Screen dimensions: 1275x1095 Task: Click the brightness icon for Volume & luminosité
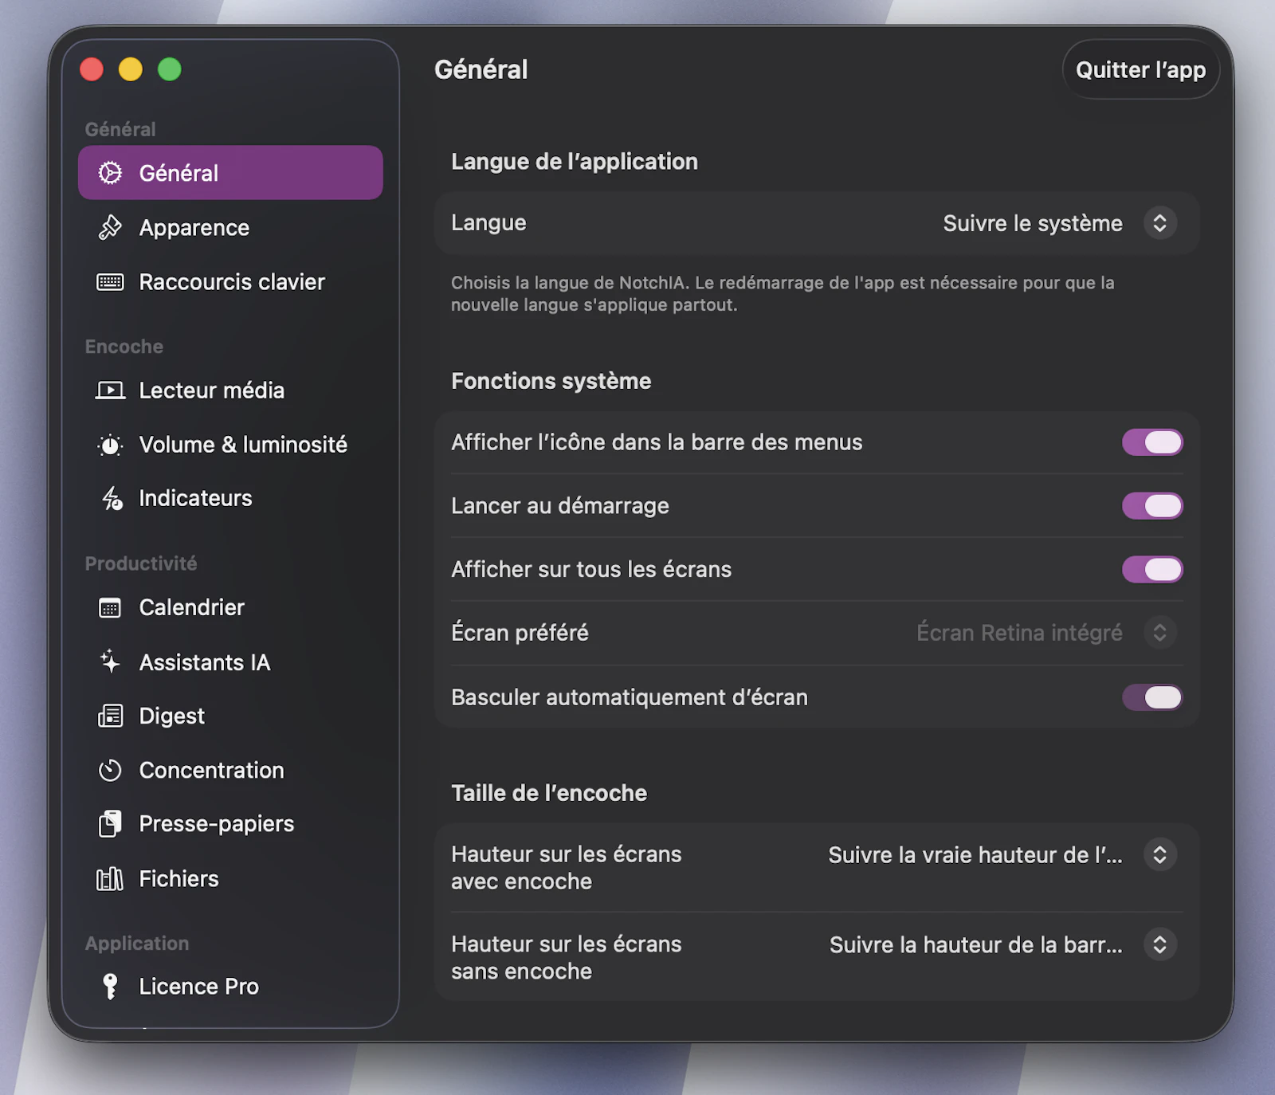(110, 445)
